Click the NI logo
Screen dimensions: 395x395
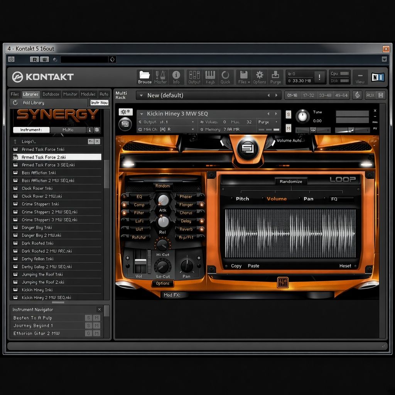378,77
